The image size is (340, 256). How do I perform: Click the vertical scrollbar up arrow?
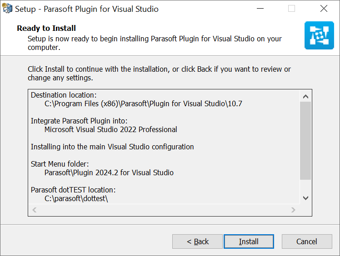tap(305, 96)
